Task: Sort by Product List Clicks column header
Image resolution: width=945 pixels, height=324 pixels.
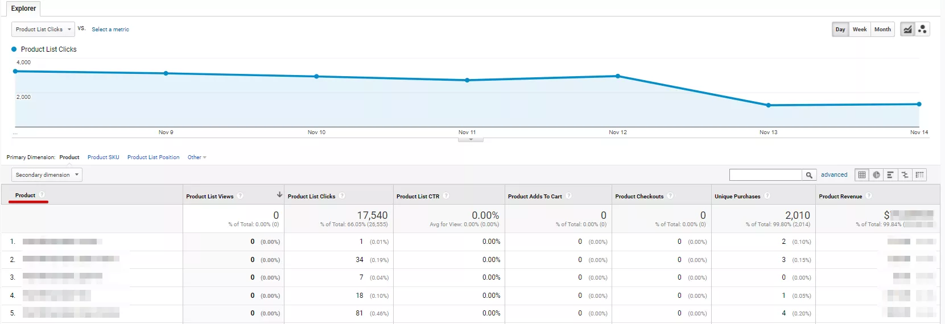Action: (x=311, y=197)
